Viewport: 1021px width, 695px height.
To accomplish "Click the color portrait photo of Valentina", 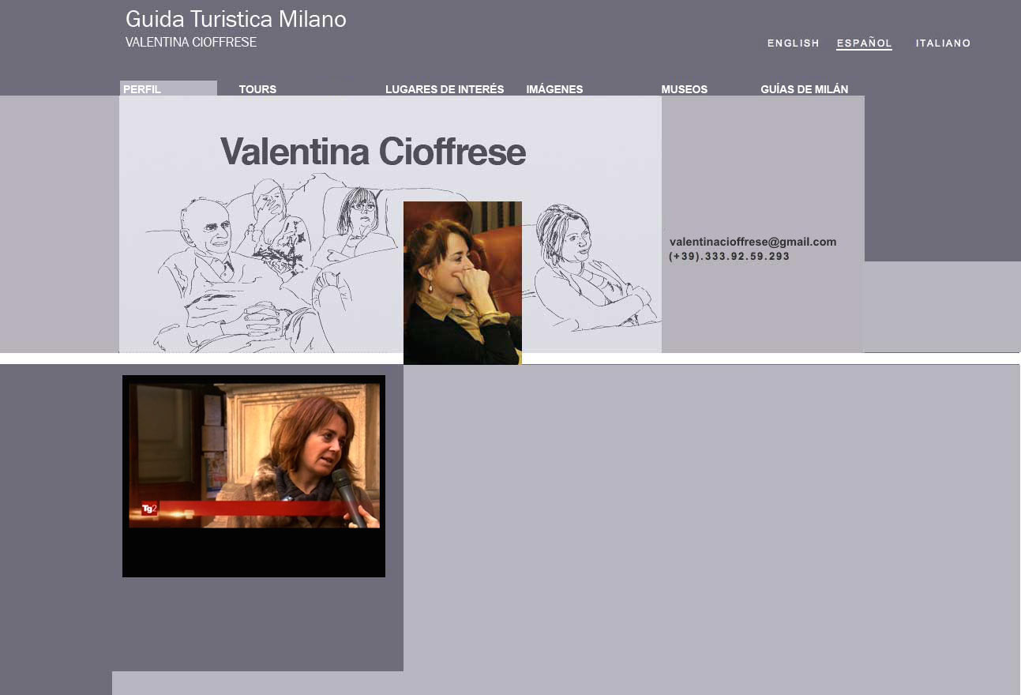I will (x=463, y=283).
